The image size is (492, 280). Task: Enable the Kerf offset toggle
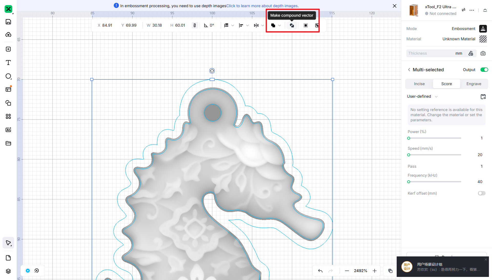tap(481, 193)
